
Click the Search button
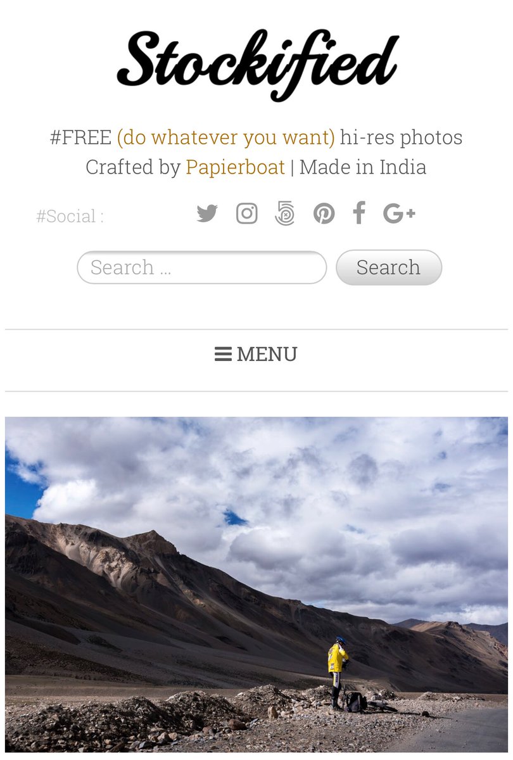click(388, 267)
